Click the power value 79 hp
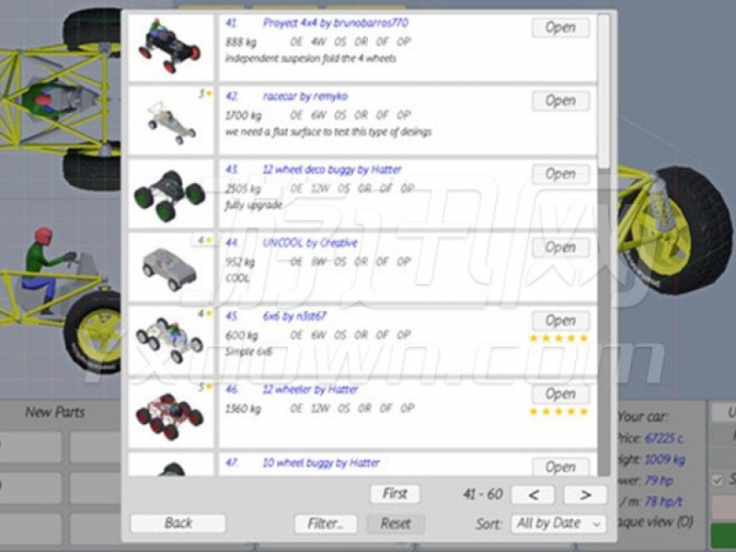Viewport: 736px width, 552px height. pyautogui.click(x=659, y=480)
